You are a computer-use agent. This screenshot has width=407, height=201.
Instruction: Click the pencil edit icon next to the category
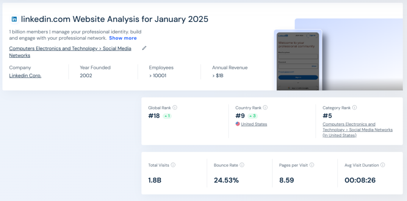click(144, 48)
